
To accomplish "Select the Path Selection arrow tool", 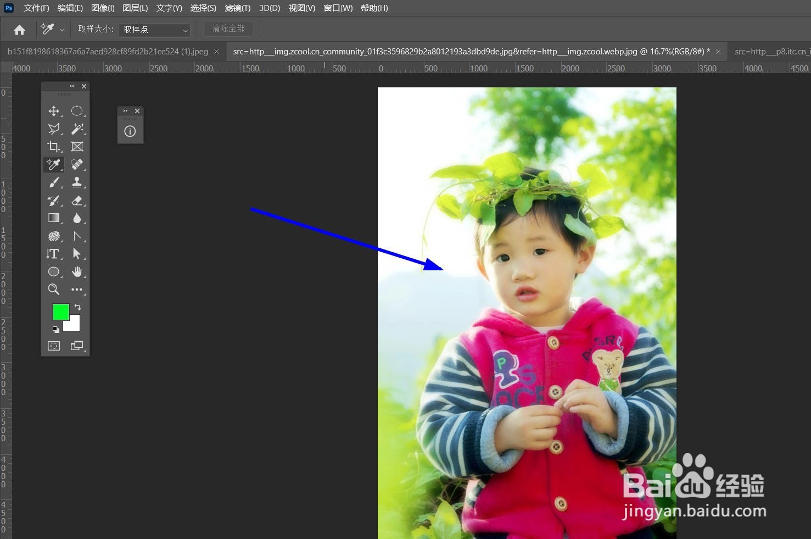I will pos(77,254).
